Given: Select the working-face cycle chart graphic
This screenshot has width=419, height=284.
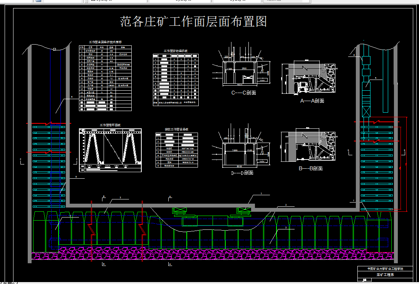Looking at the screenshot, I should click(x=111, y=150).
